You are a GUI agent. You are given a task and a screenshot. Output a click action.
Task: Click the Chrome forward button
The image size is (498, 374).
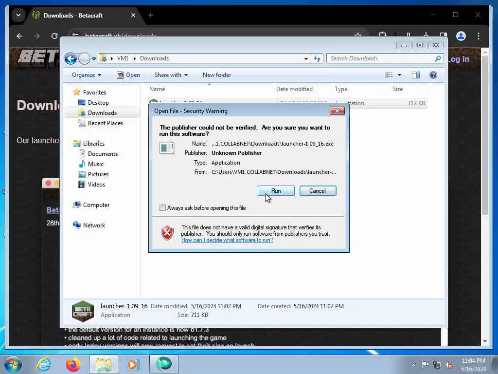pos(37,36)
